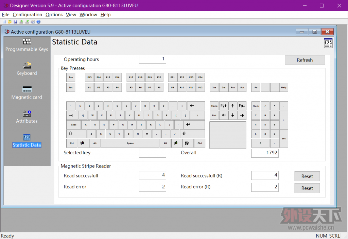Select the Backspace arrow key
The width and height of the screenshot is (348, 239).
[x=196, y=106]
